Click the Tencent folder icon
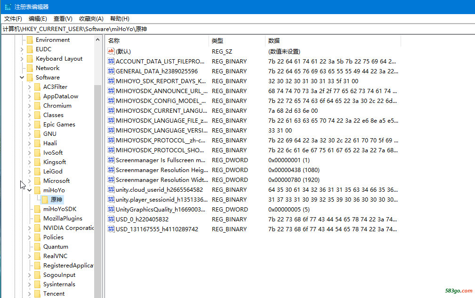This screenshot has height=298, width=475. pos(37,294)
